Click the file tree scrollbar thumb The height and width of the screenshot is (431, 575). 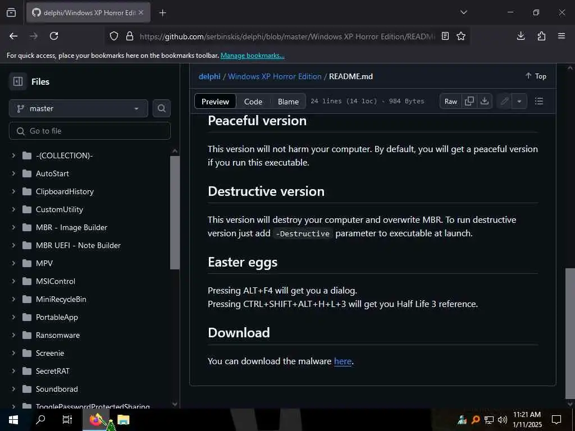[x=175, y=213]
